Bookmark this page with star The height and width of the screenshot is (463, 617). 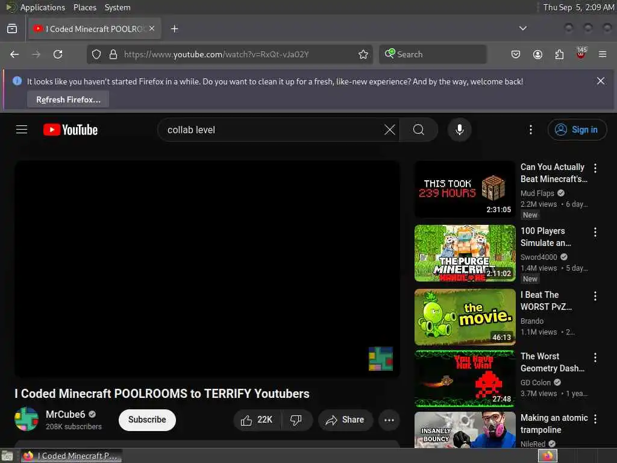tap(363, 54)
